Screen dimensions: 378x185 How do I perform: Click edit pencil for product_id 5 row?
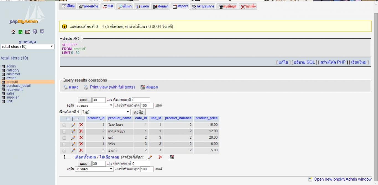click(x=73, y=150)
